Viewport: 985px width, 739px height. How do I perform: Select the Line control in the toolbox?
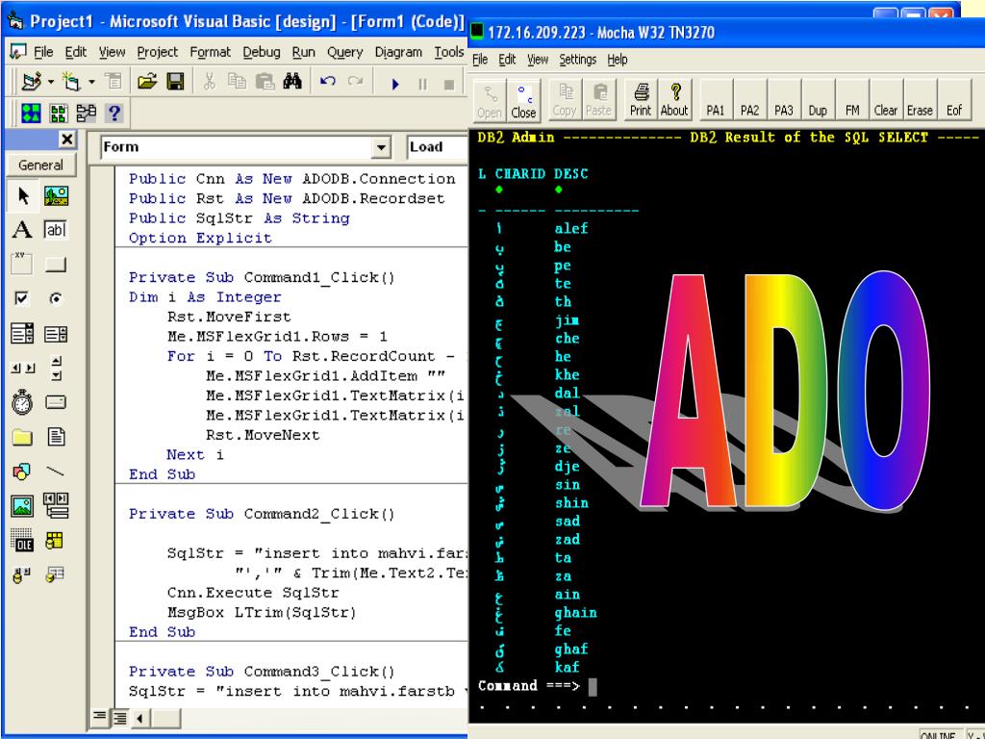tap(56, 471)
